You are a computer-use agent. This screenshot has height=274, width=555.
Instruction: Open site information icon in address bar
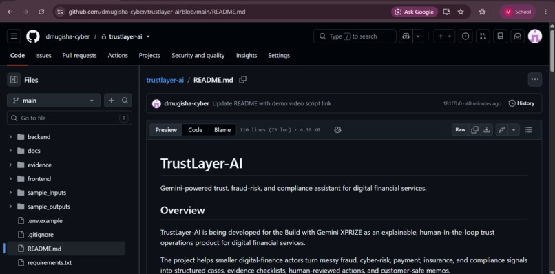(x=60, y=12)
